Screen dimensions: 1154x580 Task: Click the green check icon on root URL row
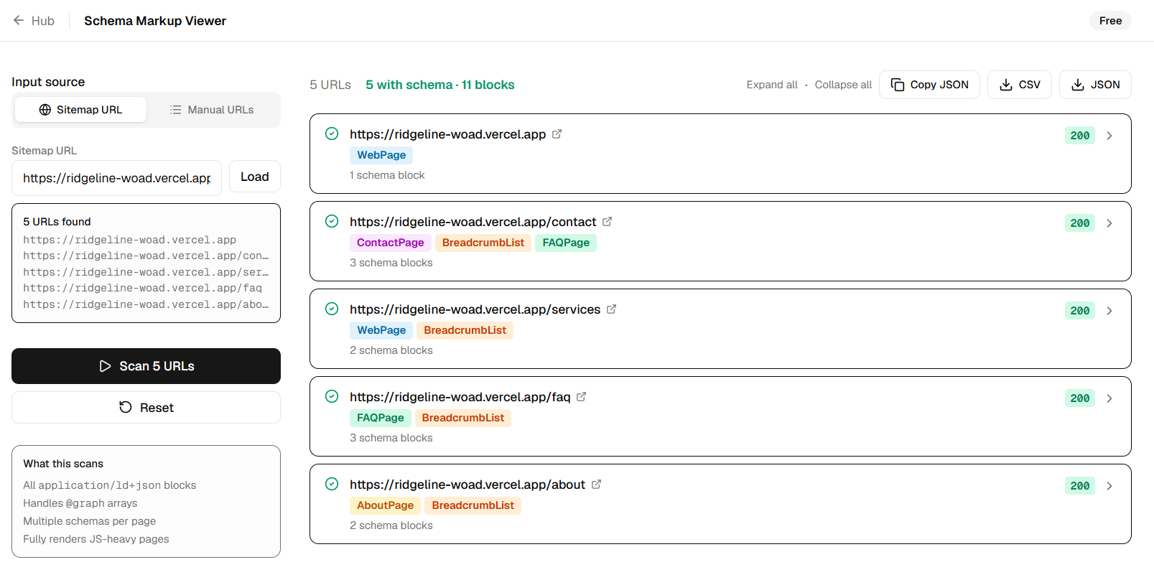coord(332,134)
